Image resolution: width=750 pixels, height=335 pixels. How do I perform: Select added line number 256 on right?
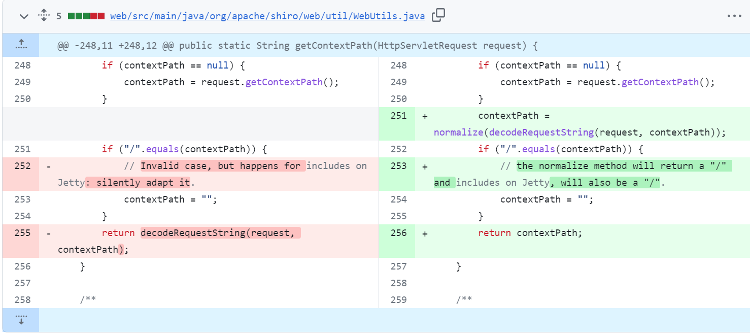click(398, 233)
